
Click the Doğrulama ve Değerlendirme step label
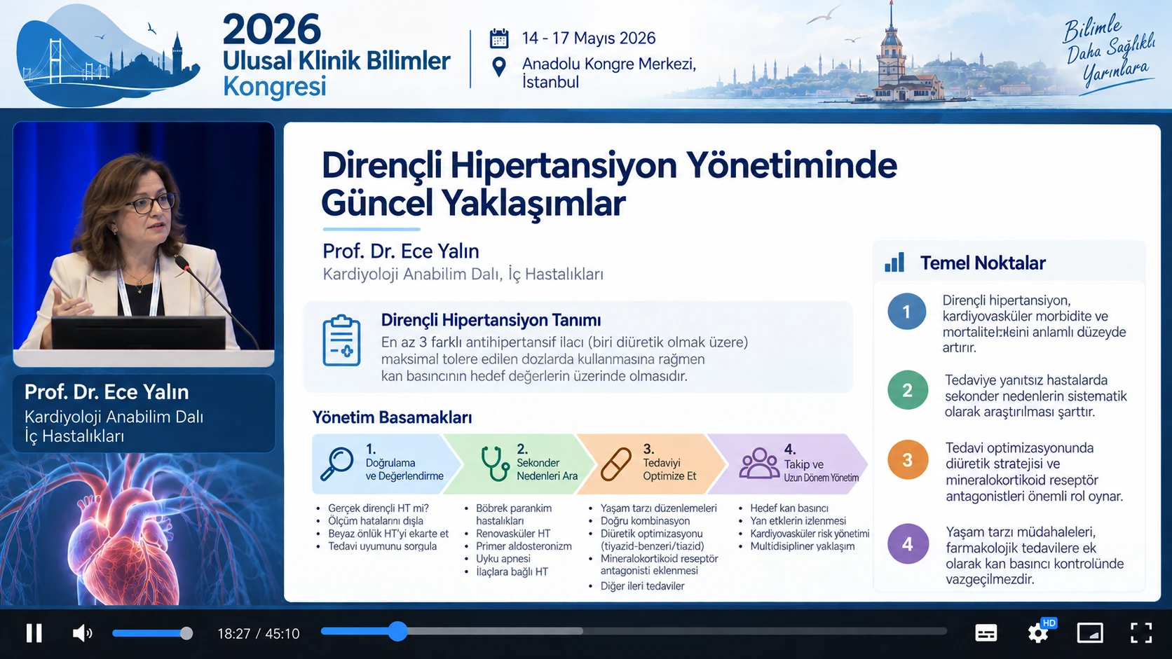(x=404, y=469)
